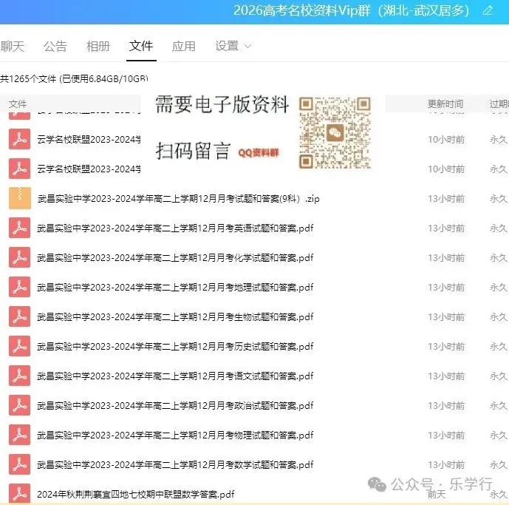Open the 相册 tab
Viewport: 509px width, 505px height.
pyautogui.click(x=98, y=46)
